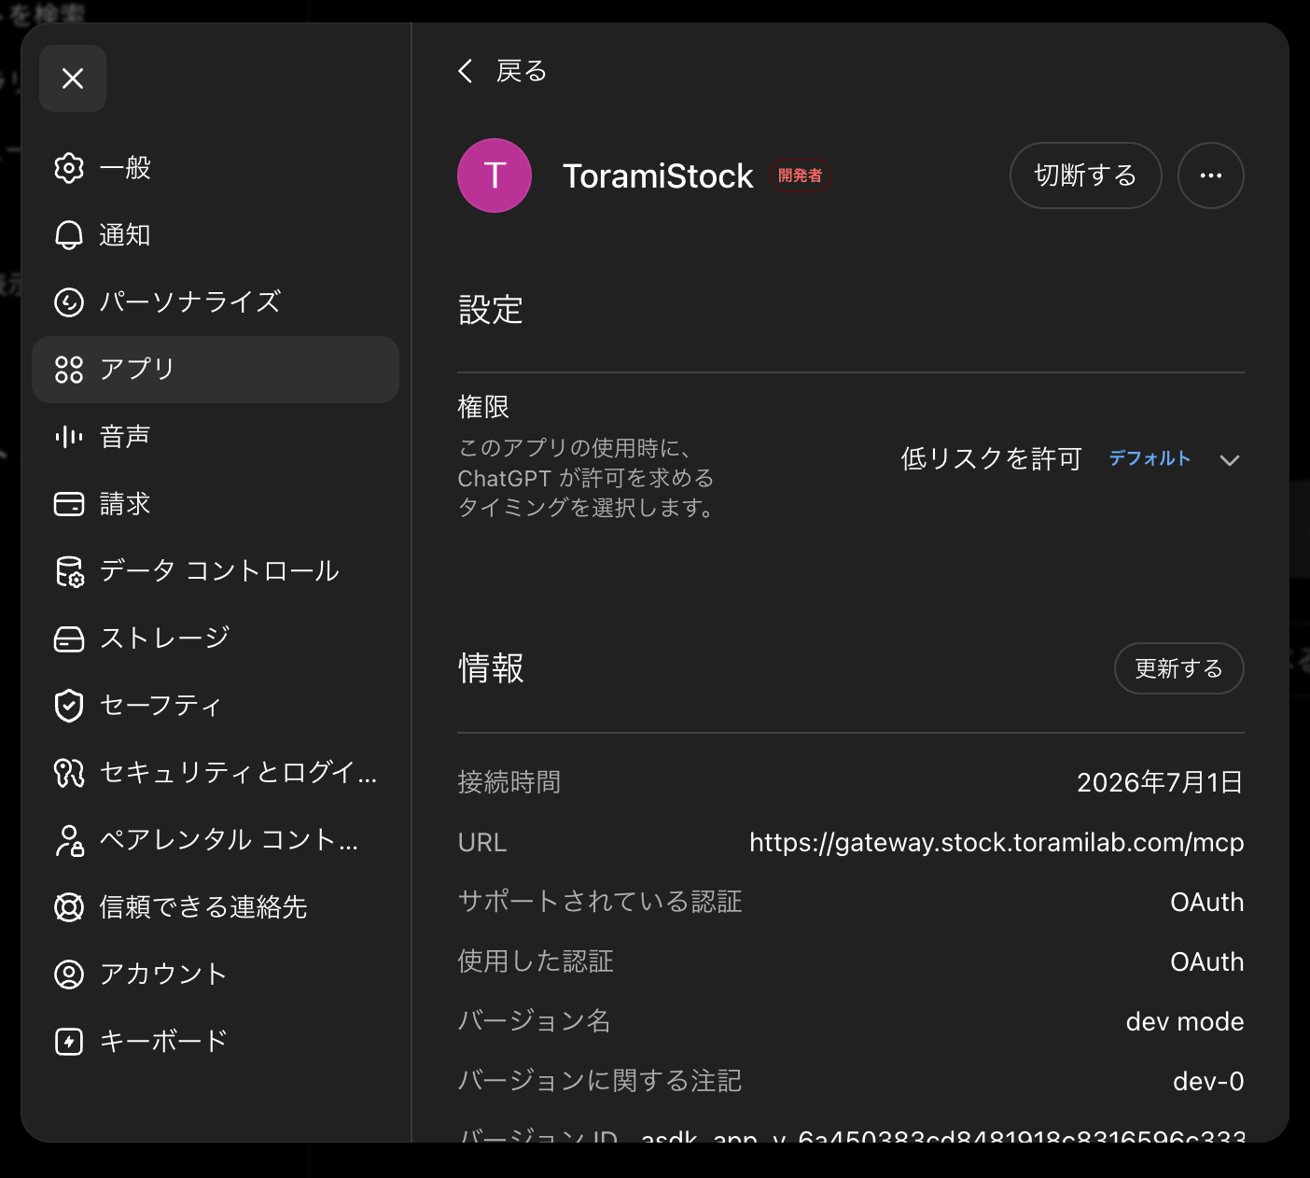Click OAuth value for 使用した認証
Viewport: 1310px width, 1178px height.
1207,962
